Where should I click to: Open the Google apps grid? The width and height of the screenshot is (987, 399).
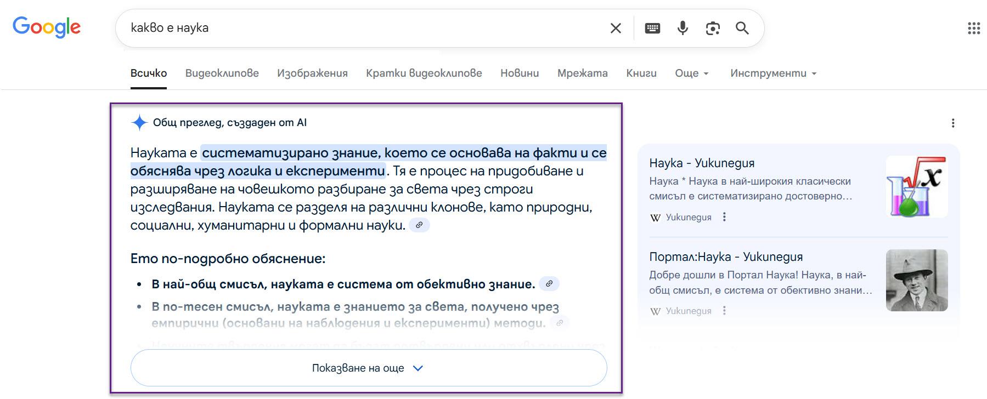tap(974, 28)
